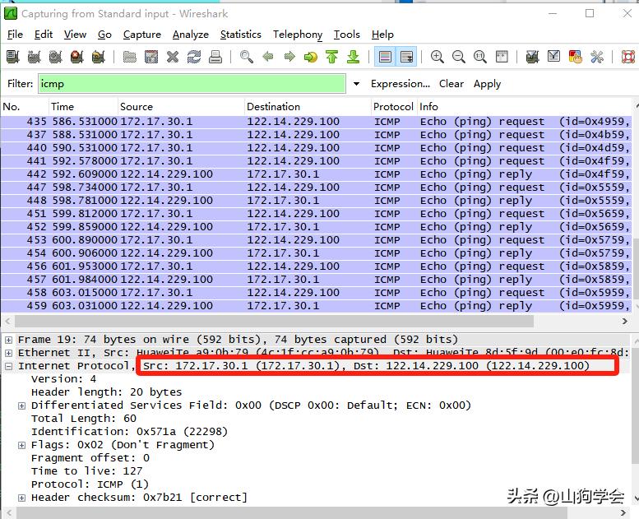
Task: Reset zoom to normal size icon
Action: point(480,57)
